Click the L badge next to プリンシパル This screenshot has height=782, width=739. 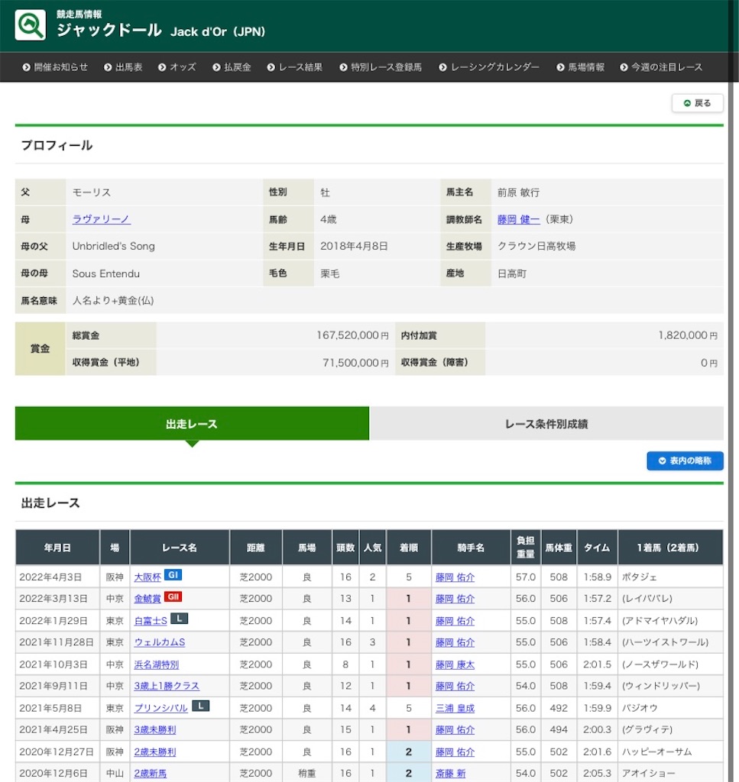click(x=200, y=706)
